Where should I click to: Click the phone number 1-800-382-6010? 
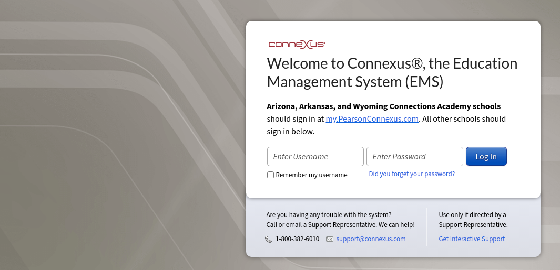click(298, 239)
